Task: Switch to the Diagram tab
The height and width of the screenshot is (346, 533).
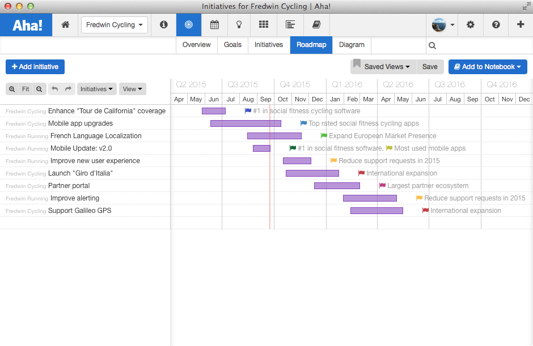Action: click(352, 45)
